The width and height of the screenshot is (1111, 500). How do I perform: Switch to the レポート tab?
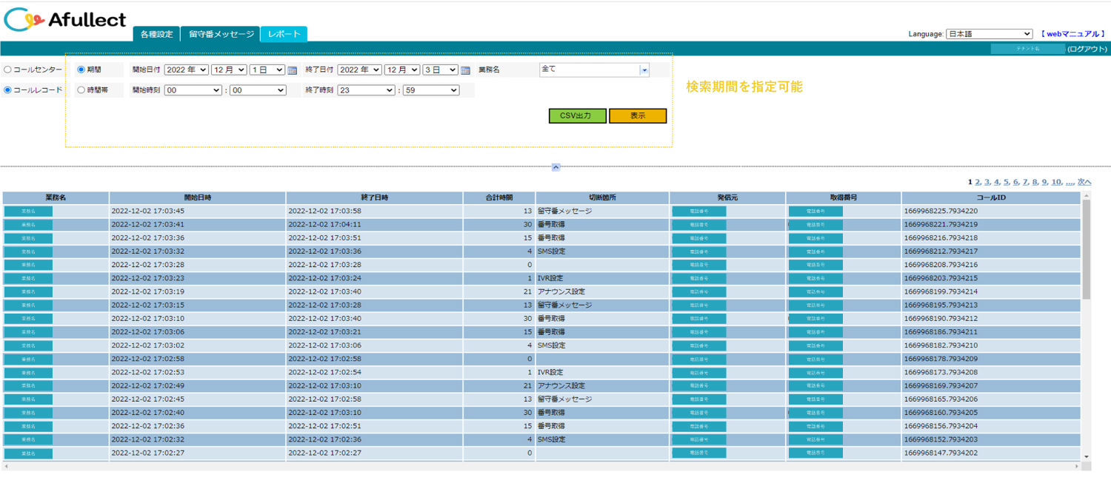[284, 34]
